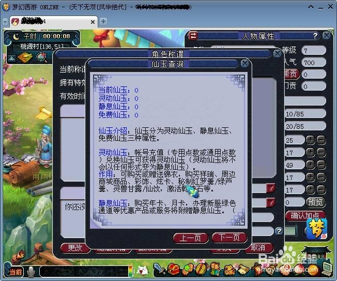Viewport: 337px width, 281px height.
Task: Click the 桃源村 location label
Action: click(x=42, y=46)
